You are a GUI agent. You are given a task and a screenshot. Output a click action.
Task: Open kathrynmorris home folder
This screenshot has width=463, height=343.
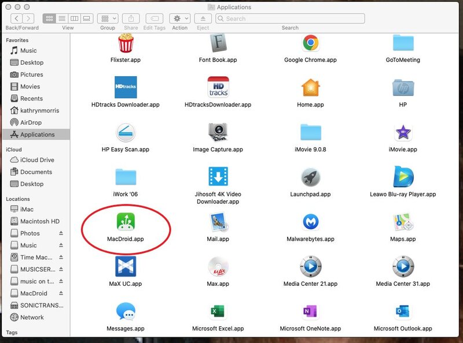(35, 110)
